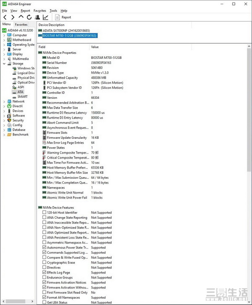The image size is (252, 305).
Task: Expand the Devices node chevron
Action: tap(4, 111)
